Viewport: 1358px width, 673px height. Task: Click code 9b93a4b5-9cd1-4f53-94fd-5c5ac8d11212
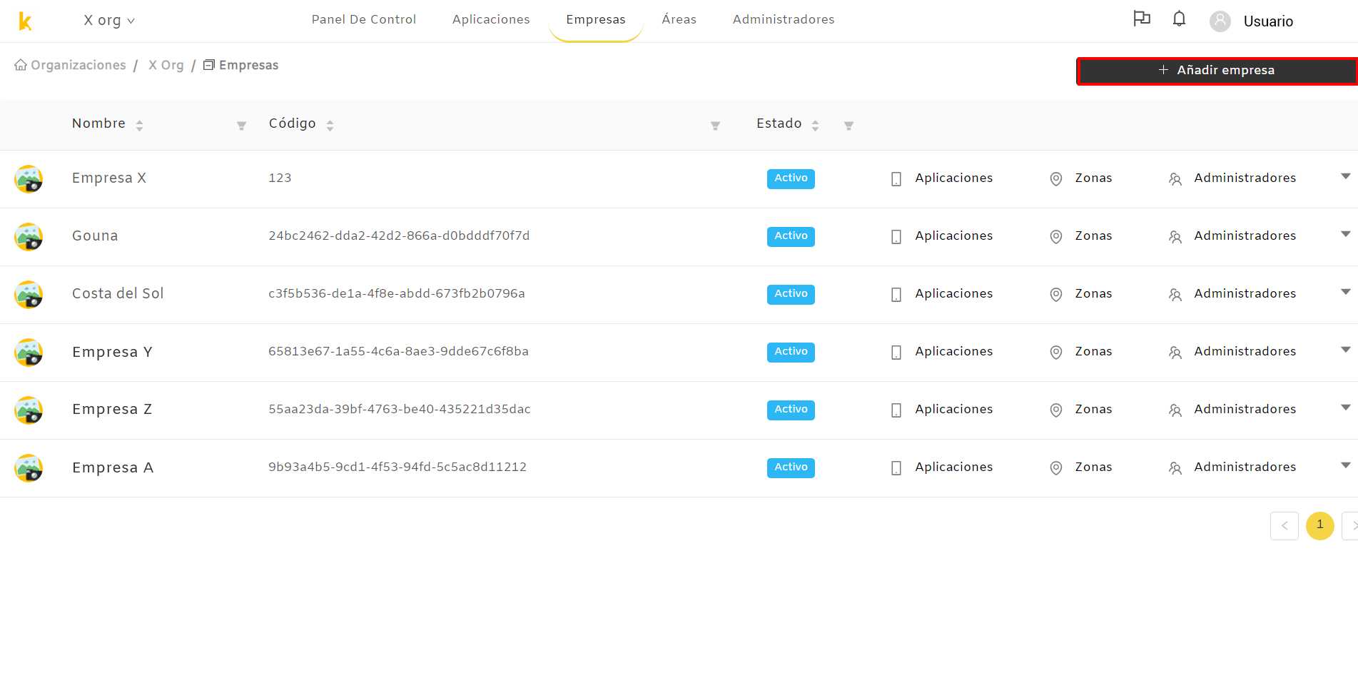tap(397, 467)
